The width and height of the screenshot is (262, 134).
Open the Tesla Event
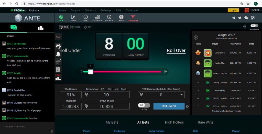pos(133,18)
